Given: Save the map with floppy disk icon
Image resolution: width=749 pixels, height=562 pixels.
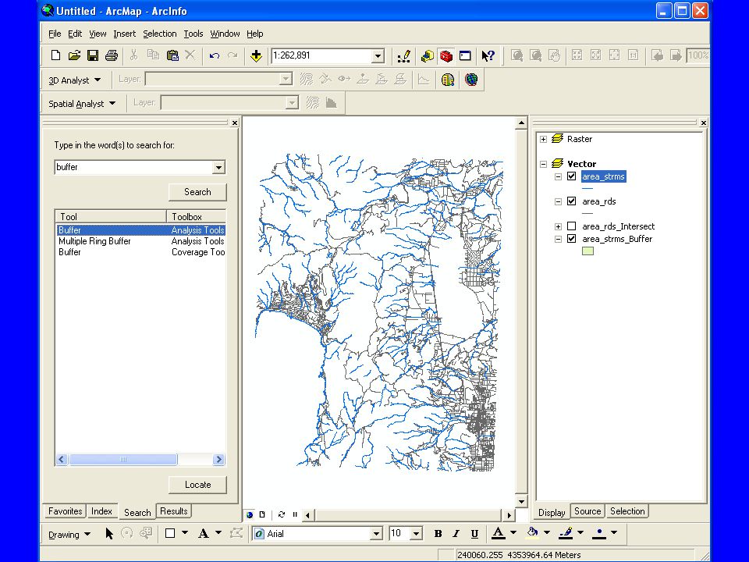Looking at the screenshot, I should [x=93, y=55].
